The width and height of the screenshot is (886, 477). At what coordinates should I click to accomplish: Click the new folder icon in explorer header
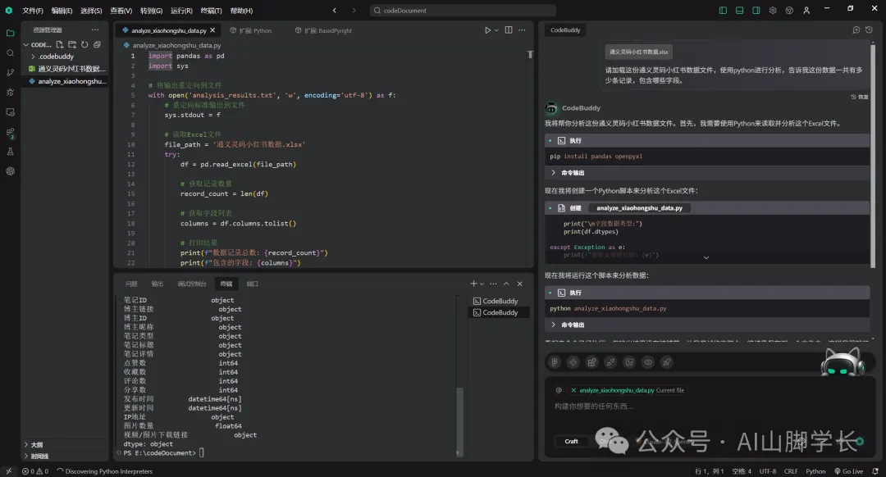tap(72, 44)
